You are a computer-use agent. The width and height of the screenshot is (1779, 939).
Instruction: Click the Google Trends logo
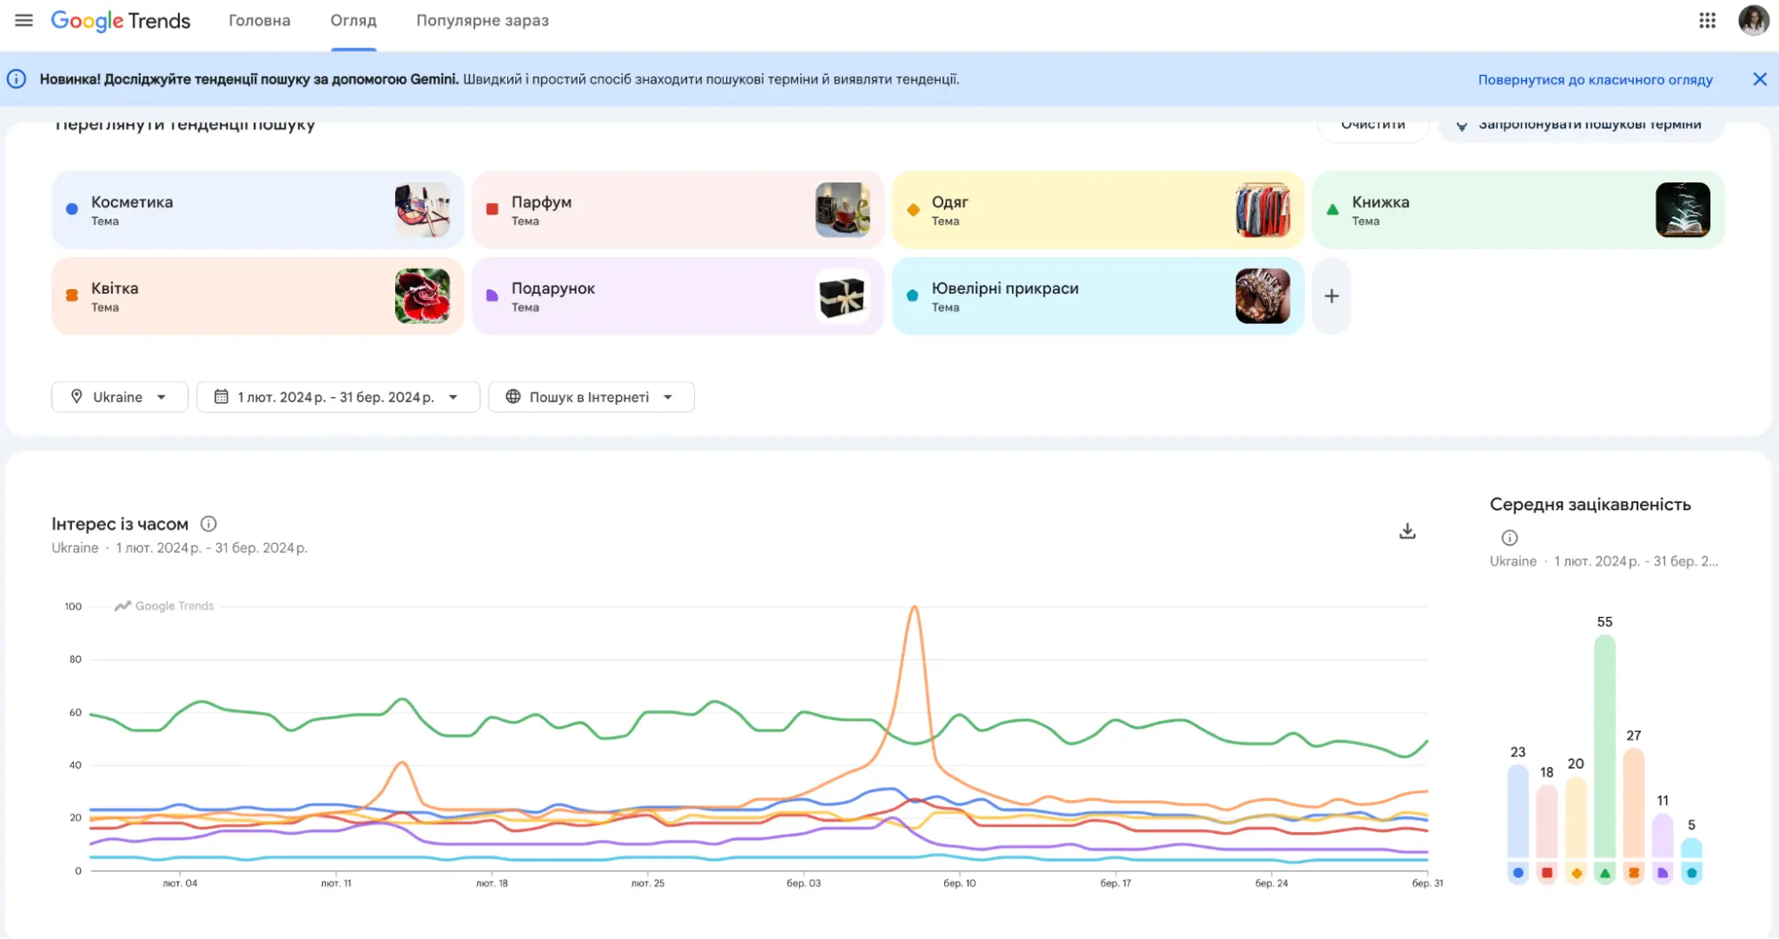[x=121, y=20]
